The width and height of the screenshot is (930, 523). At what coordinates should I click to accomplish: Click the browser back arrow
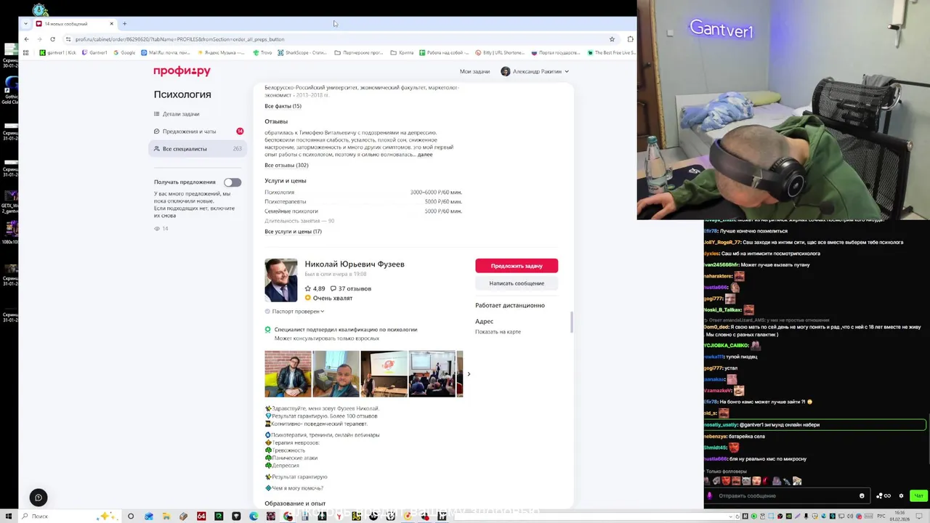27,39
